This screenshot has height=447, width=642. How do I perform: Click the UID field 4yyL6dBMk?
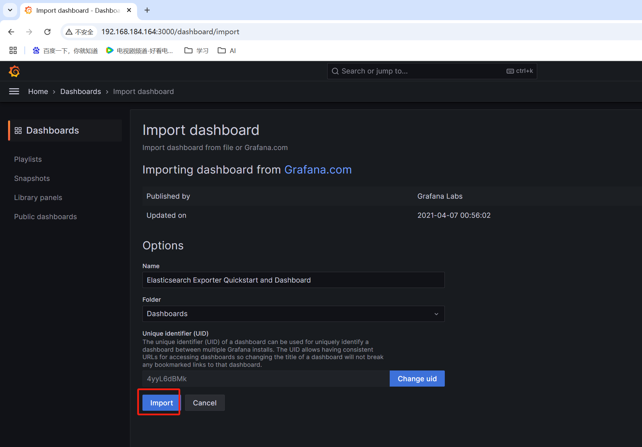click(266, 379)
